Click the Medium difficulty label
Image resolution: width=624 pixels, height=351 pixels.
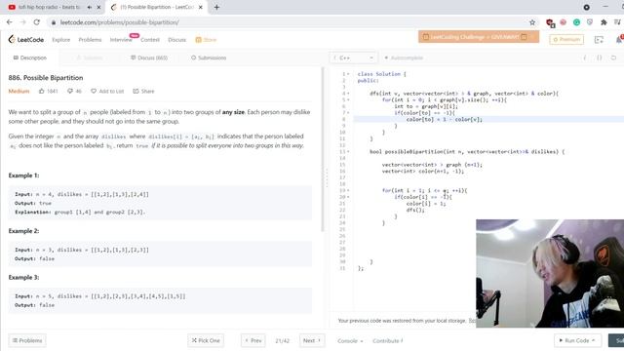[19, 91]
